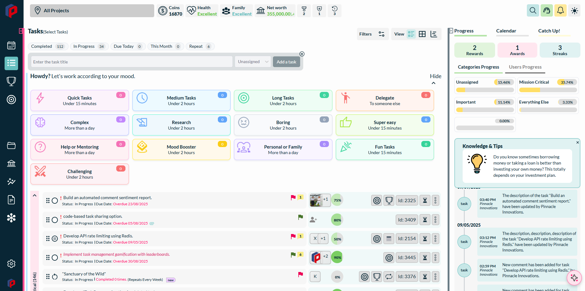
Task: Choose Quick Tasks mood card
Action: tap(80, 100)
